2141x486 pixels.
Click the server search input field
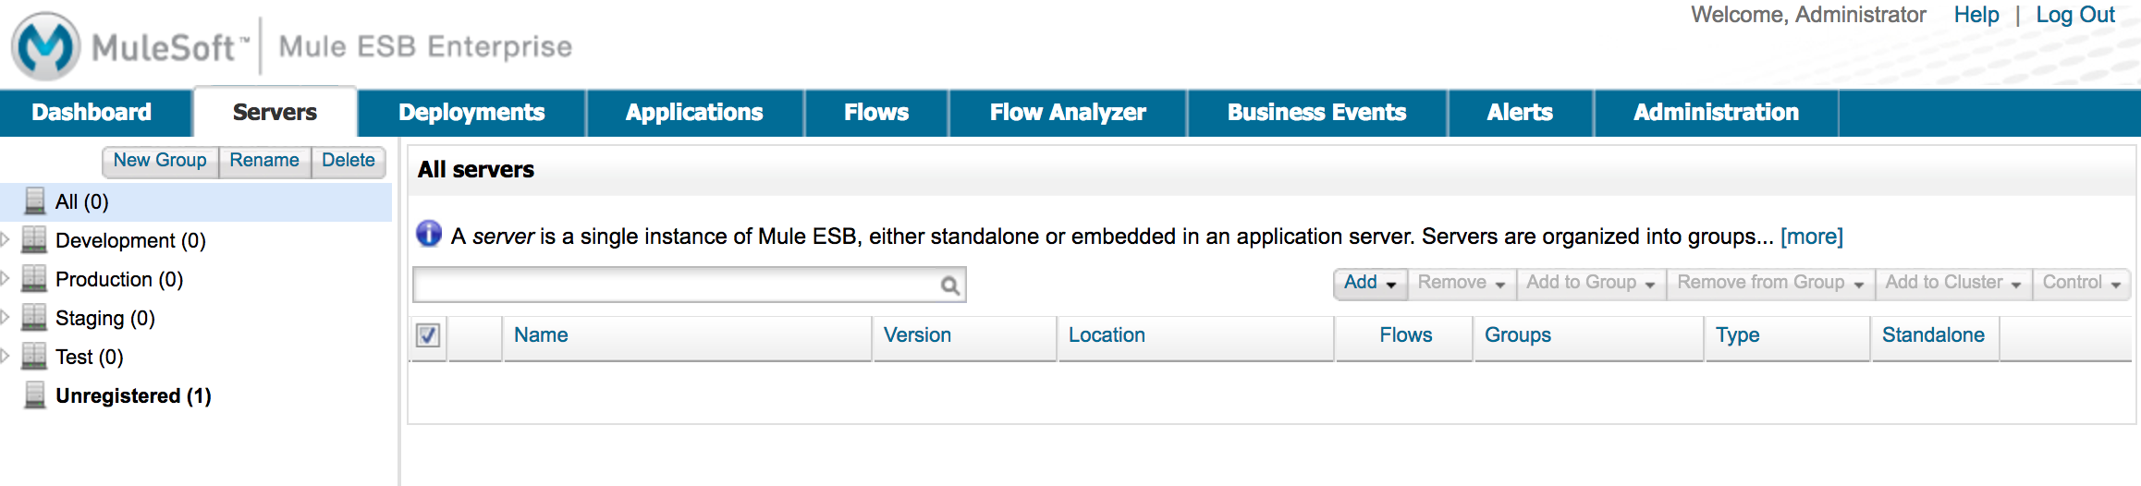coord(675,286)
